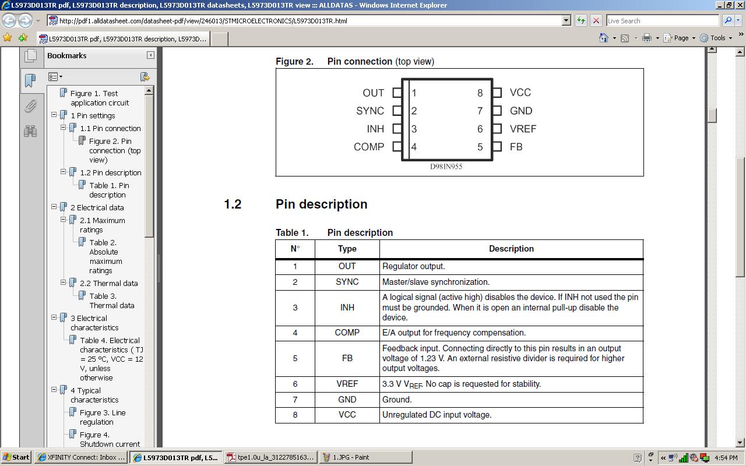Click the bookmark icon beside Figure 1

click(x=64, y=93)
